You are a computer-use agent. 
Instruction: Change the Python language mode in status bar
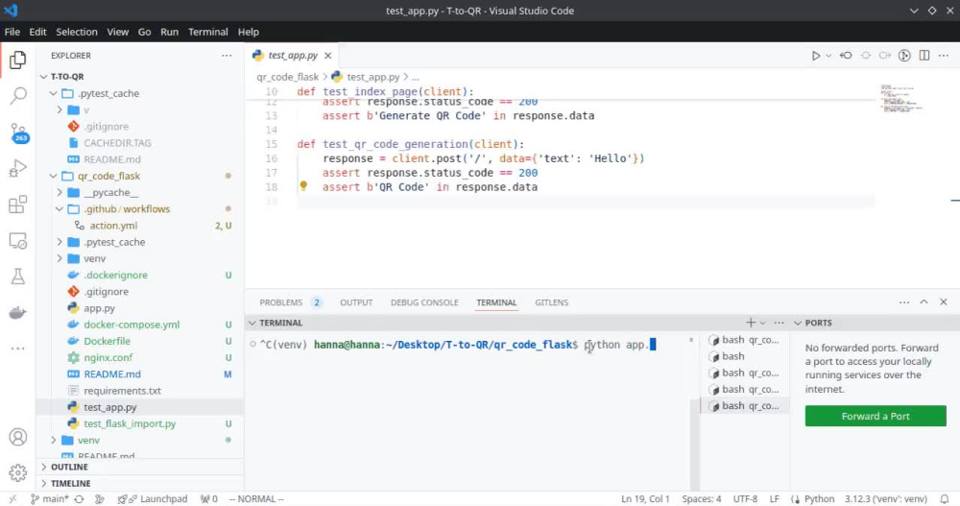819,499
